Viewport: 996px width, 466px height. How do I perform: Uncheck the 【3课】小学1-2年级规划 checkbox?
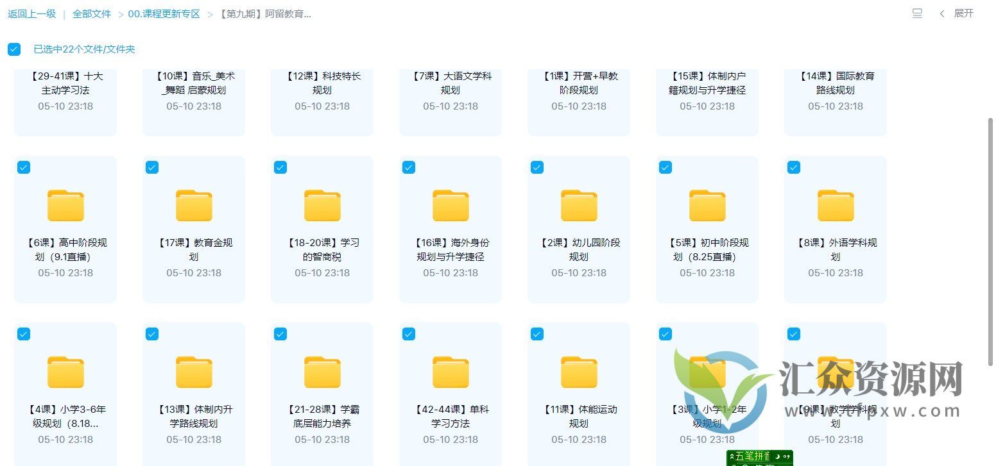(x=665, y=334)
